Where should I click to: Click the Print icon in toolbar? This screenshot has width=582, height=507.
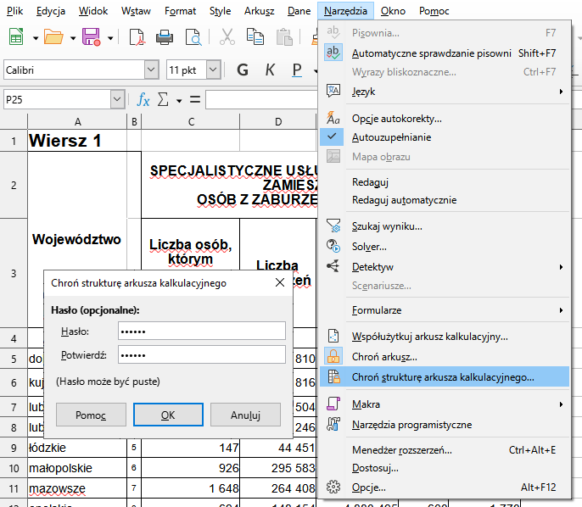coord(165,37)
